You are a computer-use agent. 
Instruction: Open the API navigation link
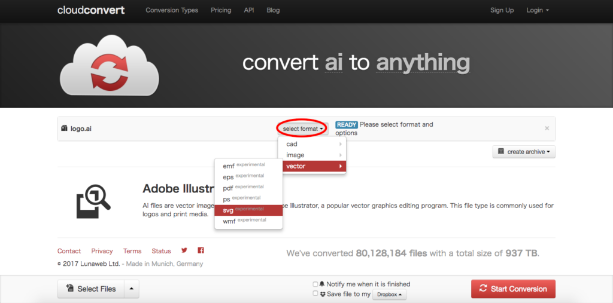pos(249,10)
